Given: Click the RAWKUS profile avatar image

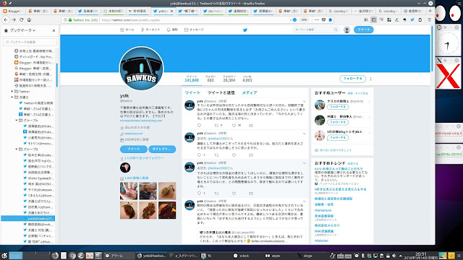Looking at the screenshot, I should 141,69.
